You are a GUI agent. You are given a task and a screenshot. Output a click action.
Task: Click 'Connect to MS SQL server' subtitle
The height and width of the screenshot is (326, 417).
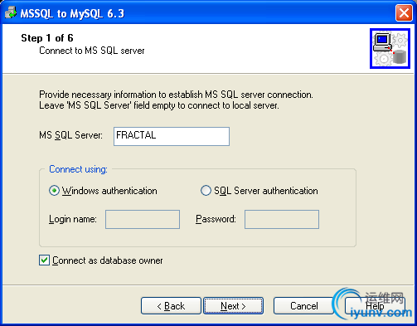click(92, 51)
